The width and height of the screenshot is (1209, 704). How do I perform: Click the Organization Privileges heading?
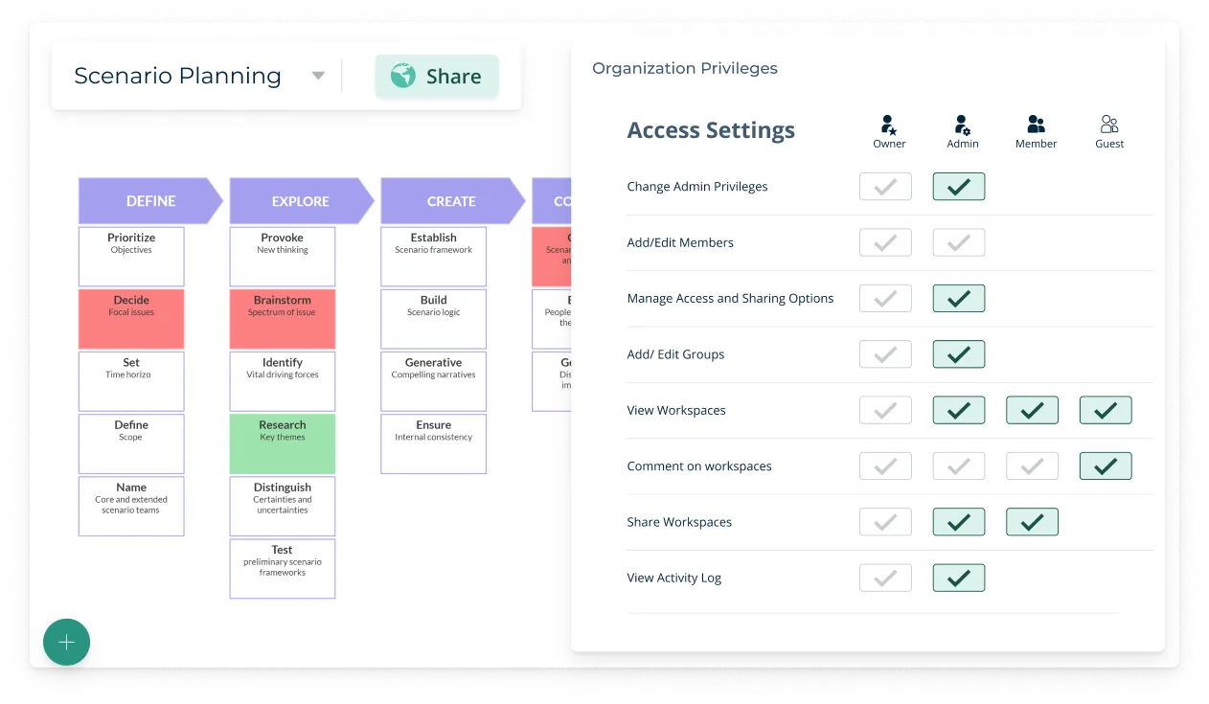(x=685, y=69)
